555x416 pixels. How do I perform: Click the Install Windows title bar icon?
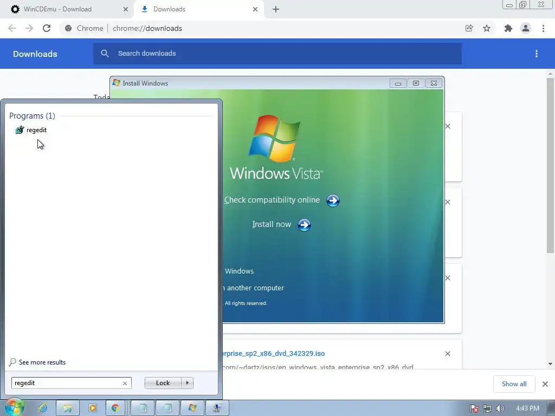click(x=116, y=83)
